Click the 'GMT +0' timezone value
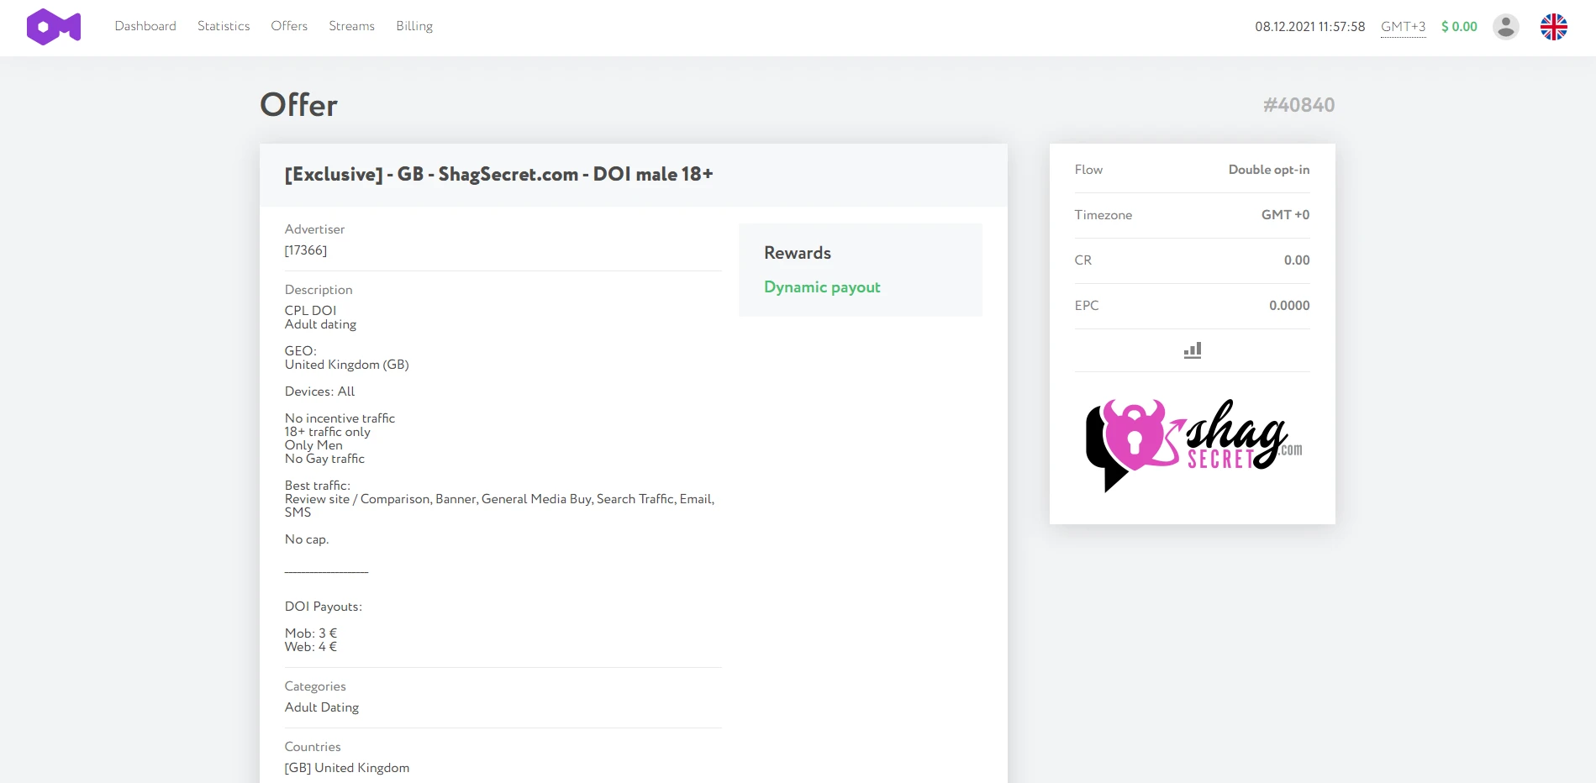 pyautogui.click(x=1285, y=215)
